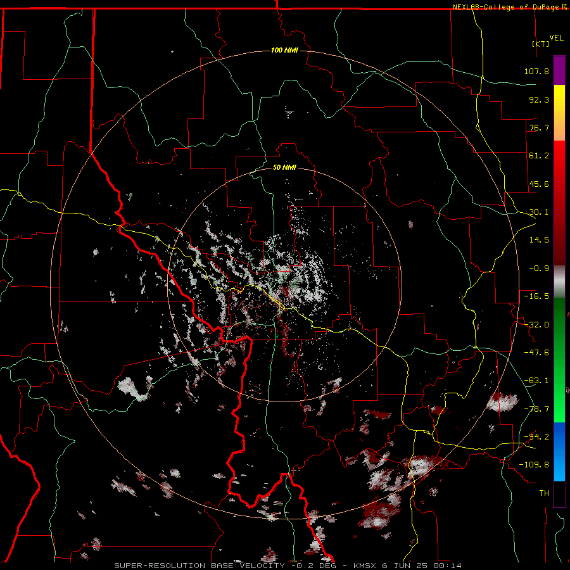Click the 30.1 velocity scale value
The height and width of the screenshot is (570, 570).
click(539, 212)
